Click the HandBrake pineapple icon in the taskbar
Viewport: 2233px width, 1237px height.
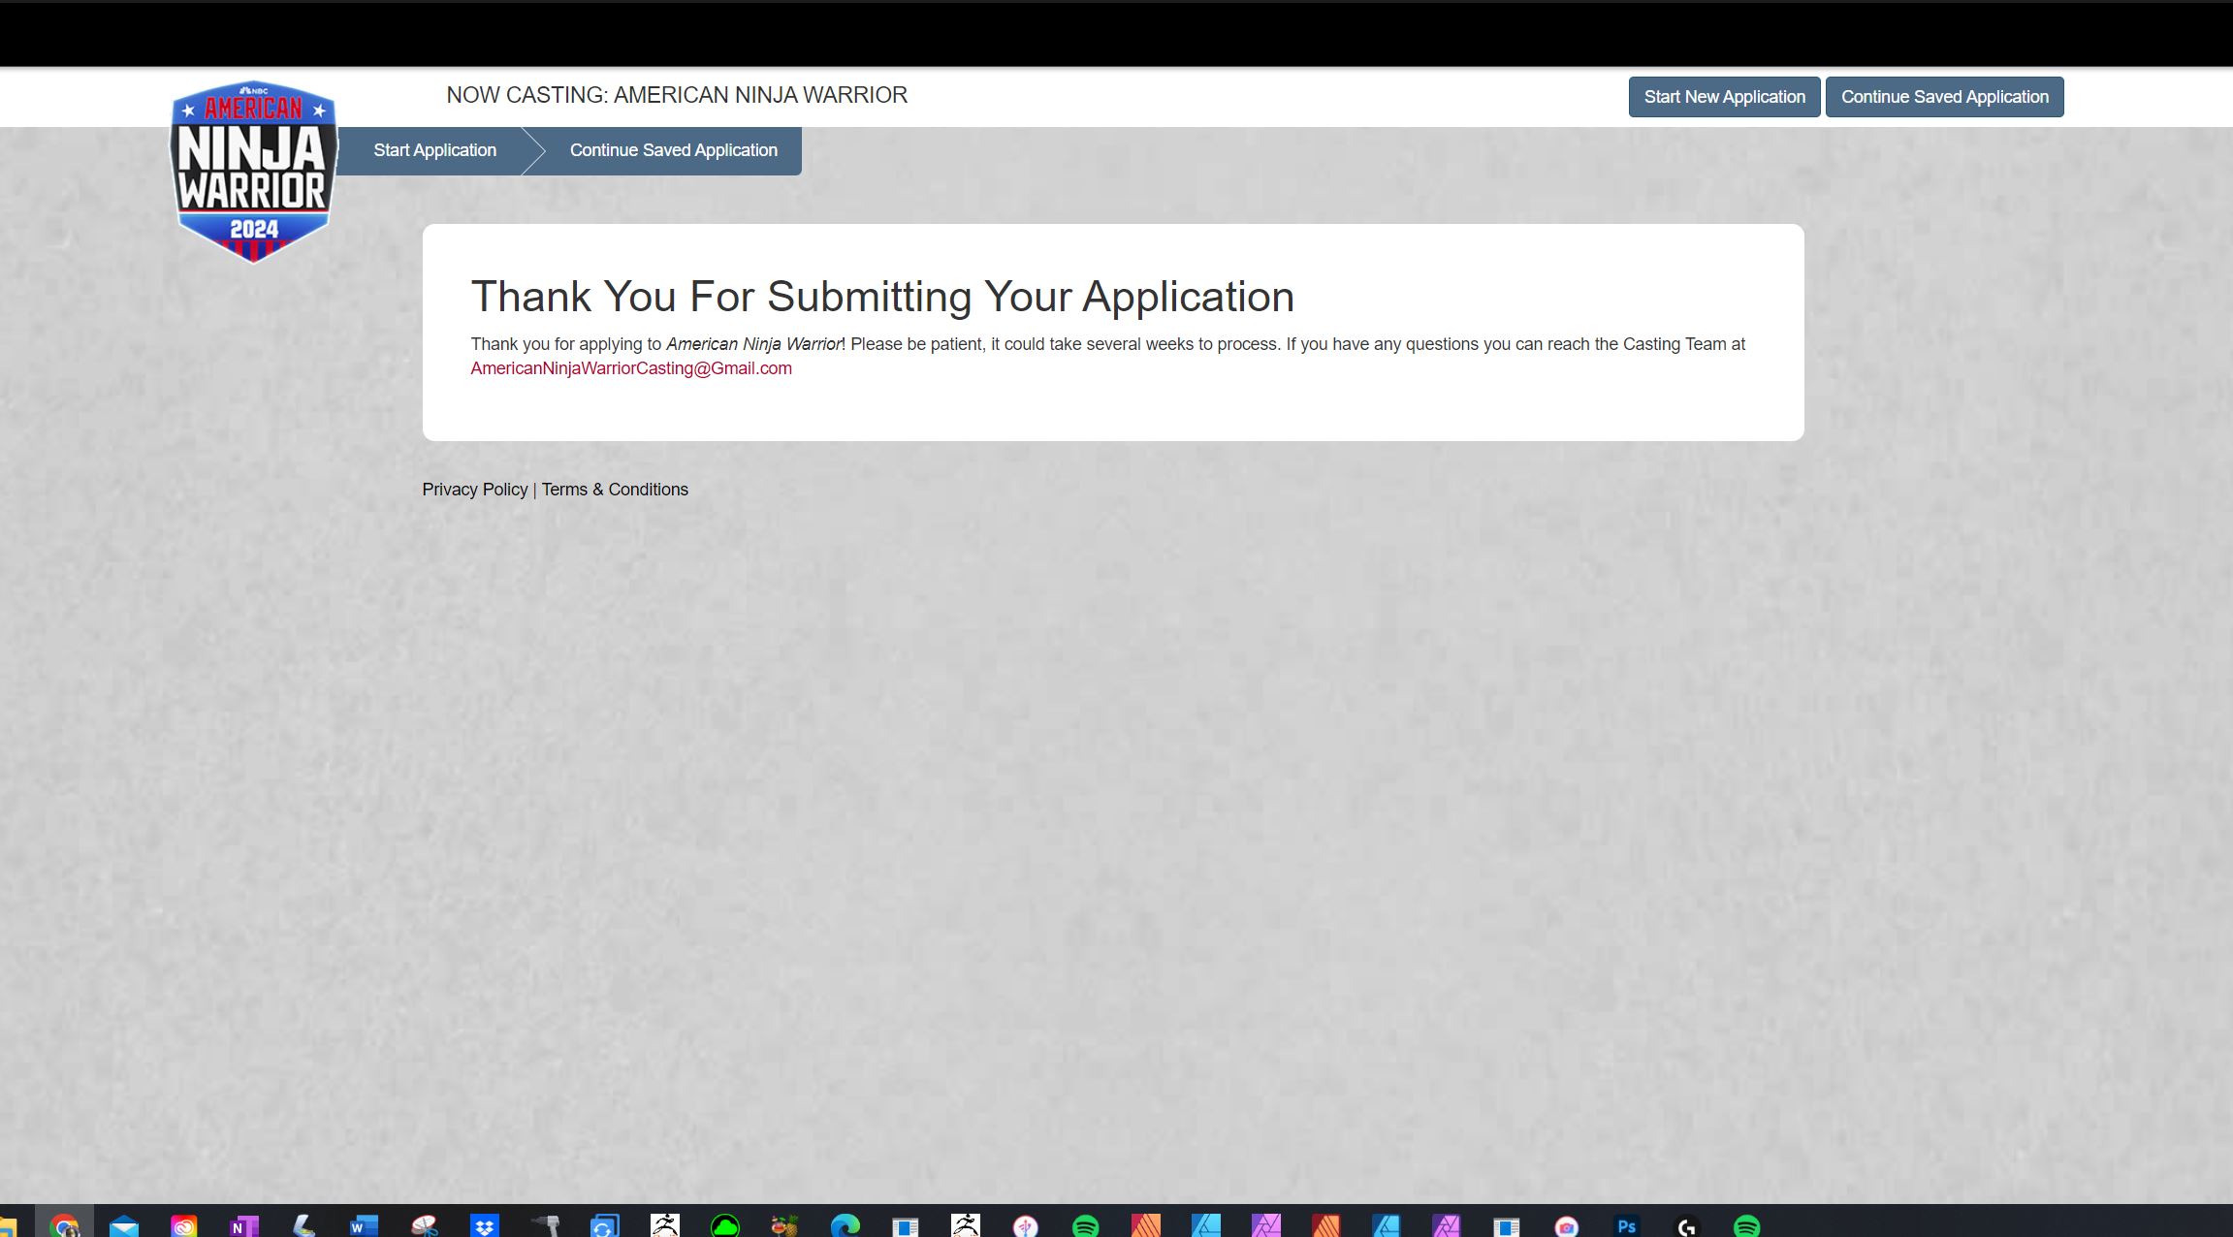pyautogui.click(x=784, y=1226)
